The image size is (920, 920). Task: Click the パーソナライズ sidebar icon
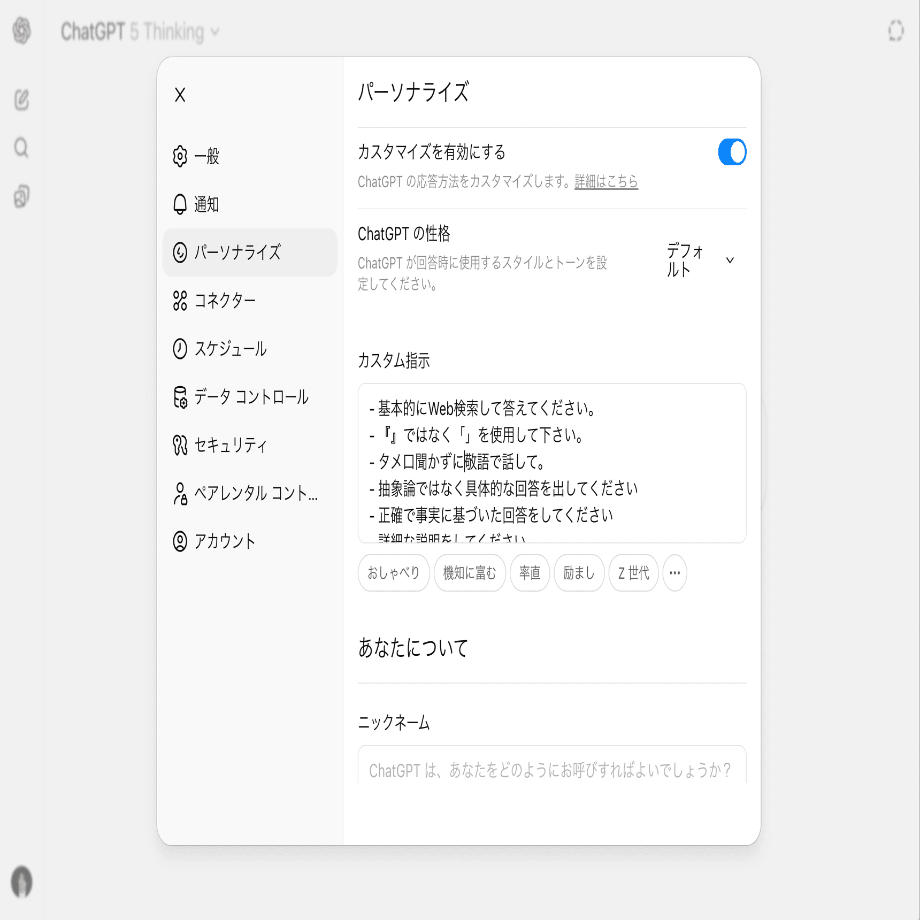coord(179,253)
